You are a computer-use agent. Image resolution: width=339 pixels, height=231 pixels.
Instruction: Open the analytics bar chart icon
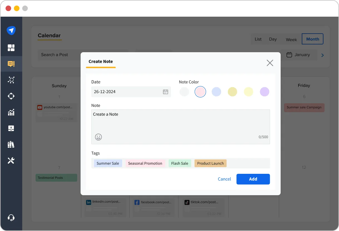11,112
